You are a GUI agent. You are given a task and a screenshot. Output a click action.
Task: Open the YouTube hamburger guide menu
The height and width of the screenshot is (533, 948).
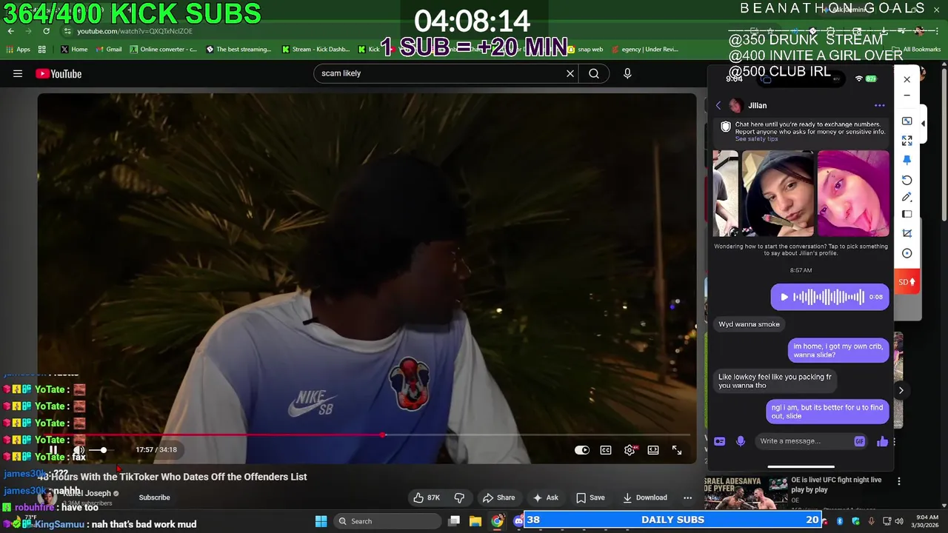(18, 73)
